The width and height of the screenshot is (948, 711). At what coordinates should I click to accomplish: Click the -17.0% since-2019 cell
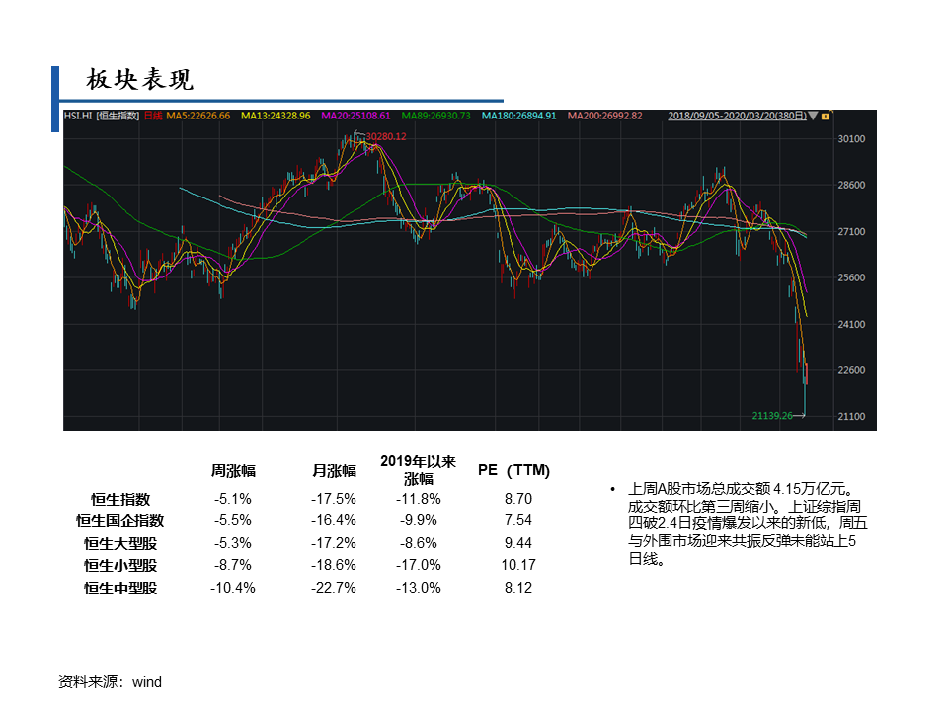point(419,565)
